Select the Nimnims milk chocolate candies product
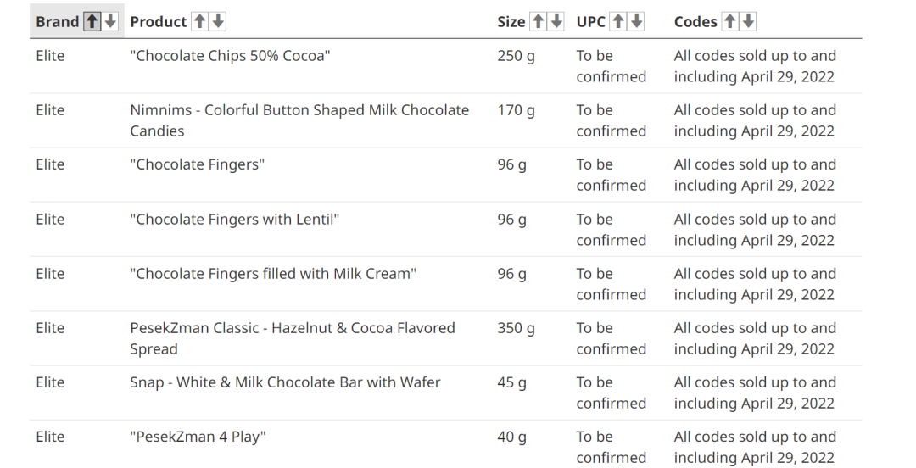916x468 pixels. pyautogui.click(x=299, y=120)
